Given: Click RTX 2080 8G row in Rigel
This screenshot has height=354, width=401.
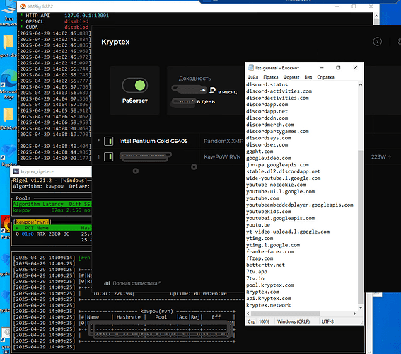Looking at the screenshot, I should click(53, 234).
